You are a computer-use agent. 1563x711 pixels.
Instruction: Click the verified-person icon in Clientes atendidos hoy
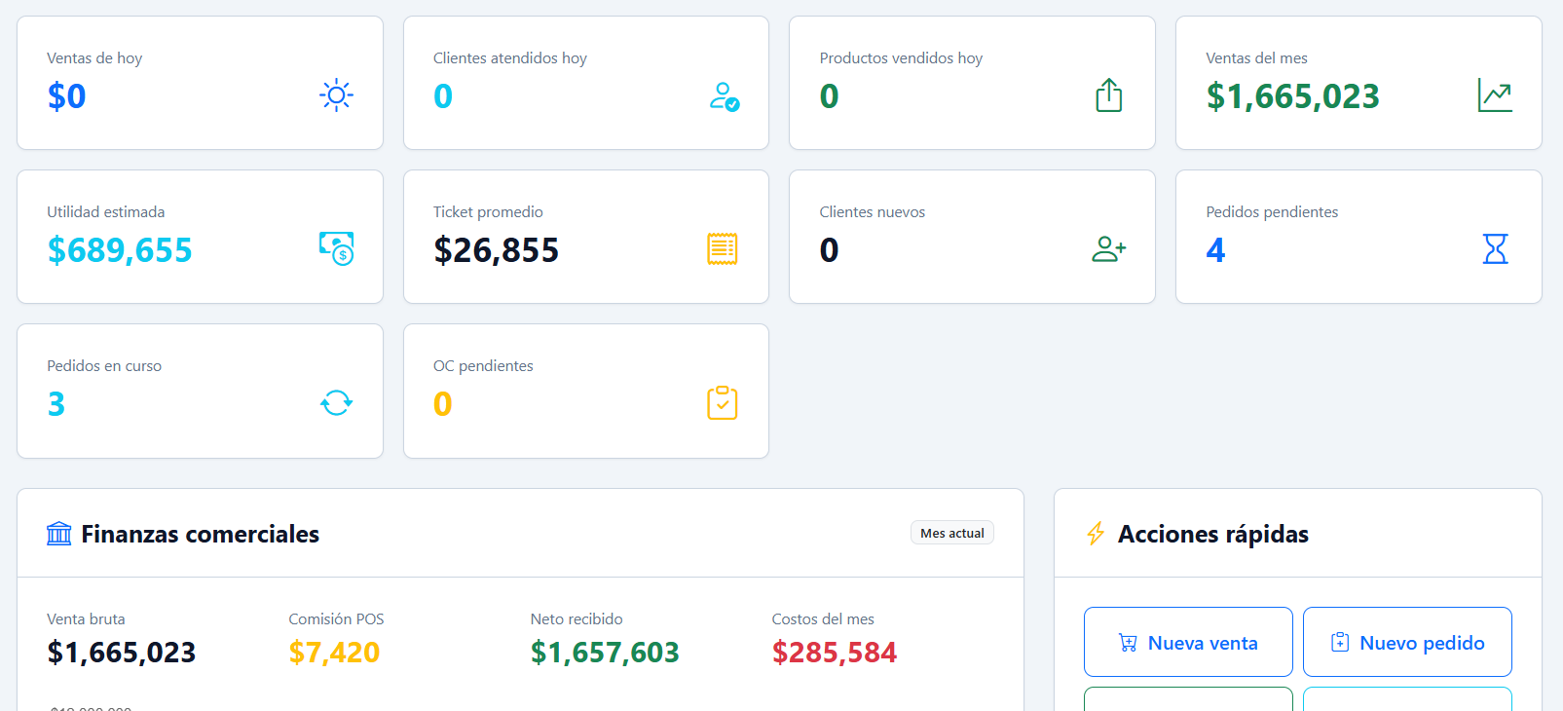click(724, 95)
